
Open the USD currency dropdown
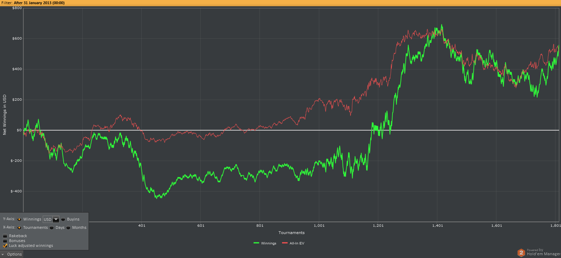tap(56, 219)
